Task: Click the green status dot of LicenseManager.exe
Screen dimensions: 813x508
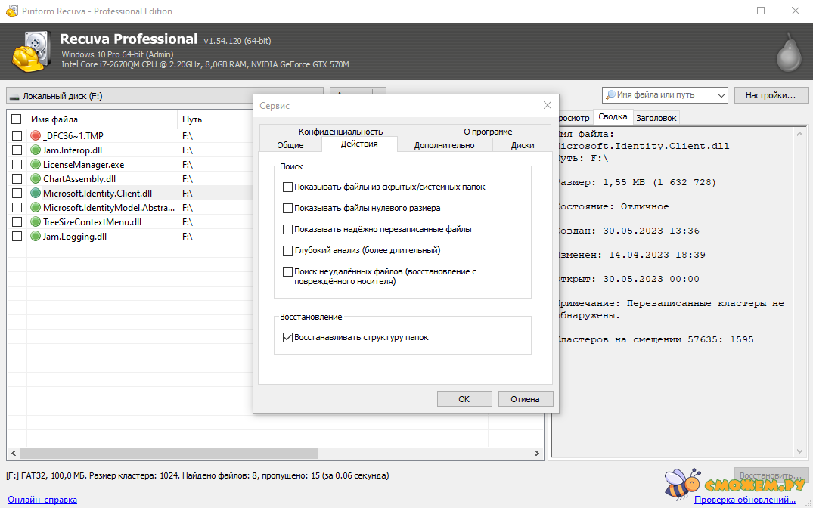Action: click(x=36, y=164)
